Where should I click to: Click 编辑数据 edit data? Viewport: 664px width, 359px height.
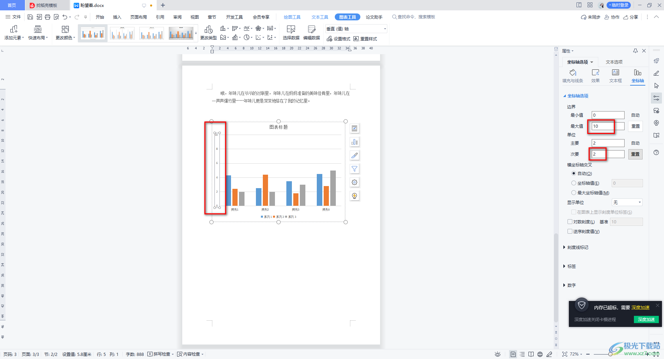[x=312, y=33]
